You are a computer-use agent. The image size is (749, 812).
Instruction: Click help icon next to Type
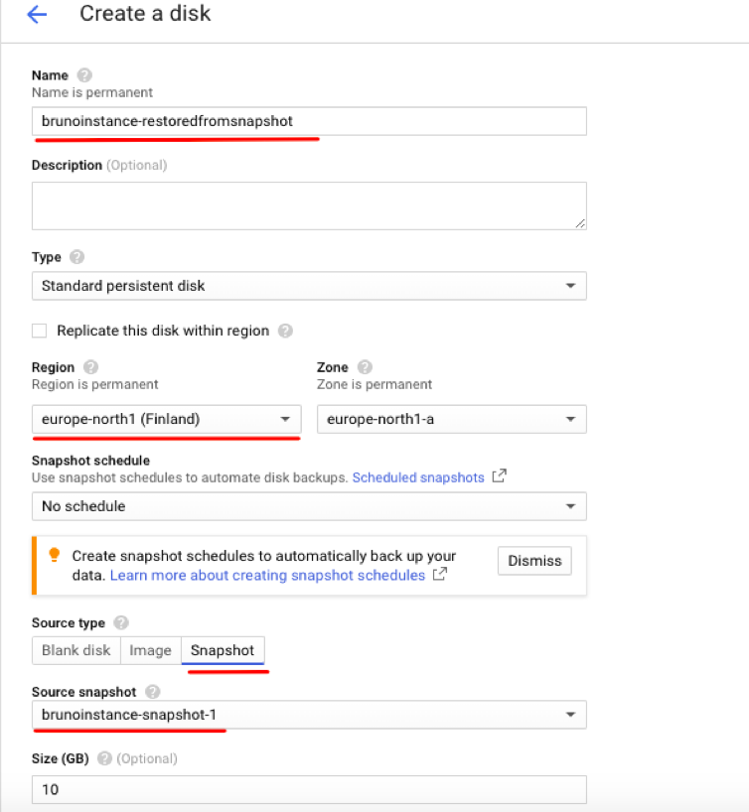click(77, 257)
